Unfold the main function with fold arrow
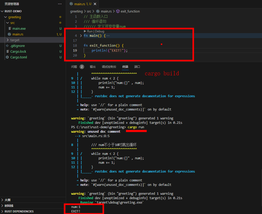 tap(81, 35)
